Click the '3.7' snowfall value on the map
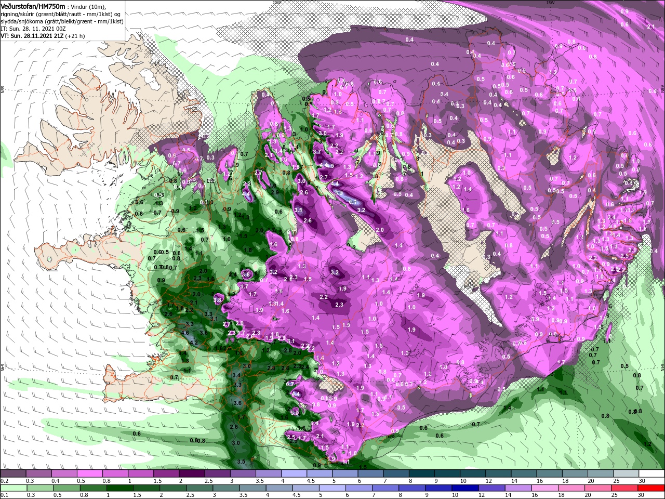 [x=317, y=151]
